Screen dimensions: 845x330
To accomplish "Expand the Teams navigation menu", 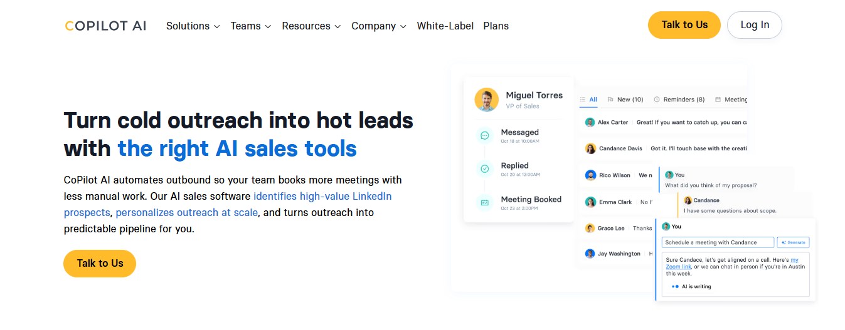I will point(250,26).
